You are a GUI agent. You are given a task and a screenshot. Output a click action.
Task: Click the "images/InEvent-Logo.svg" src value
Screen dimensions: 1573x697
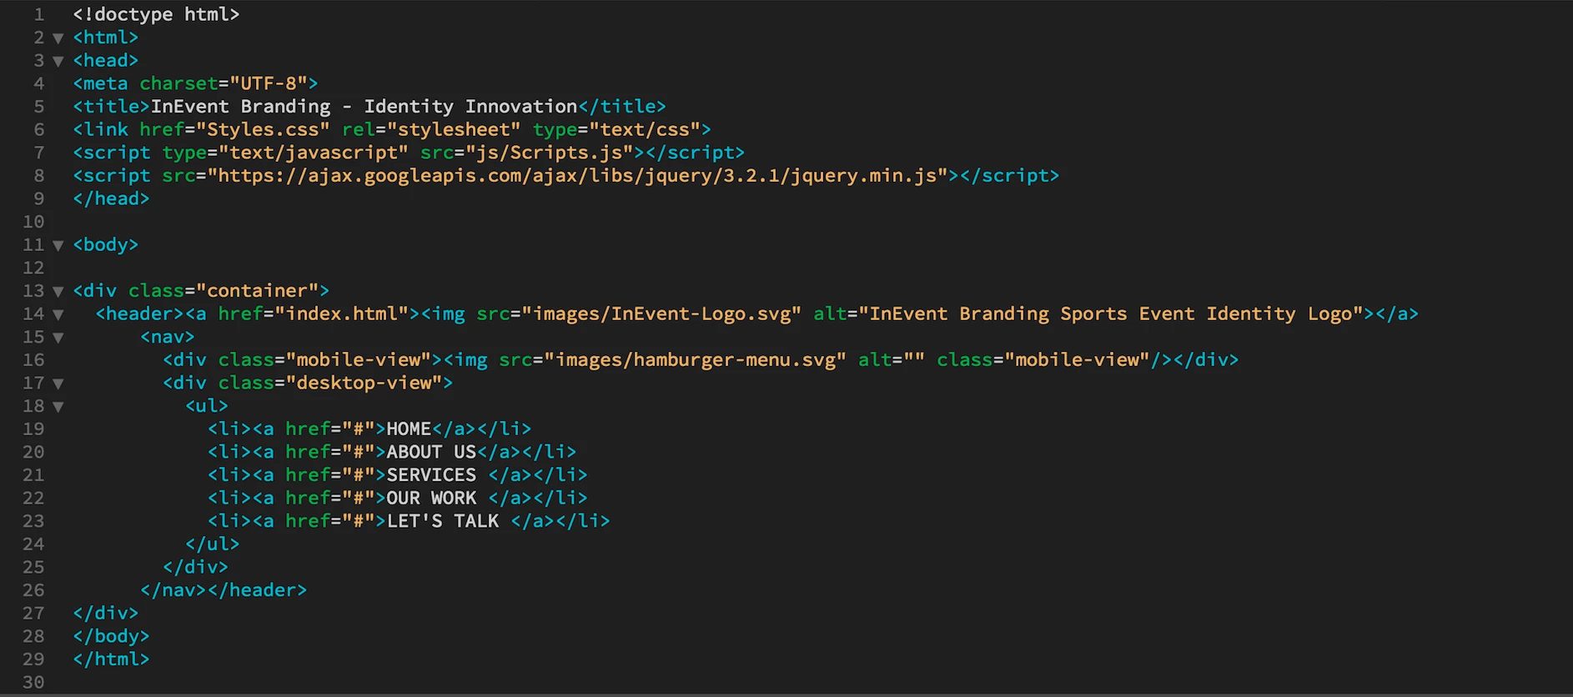[661, 313]
